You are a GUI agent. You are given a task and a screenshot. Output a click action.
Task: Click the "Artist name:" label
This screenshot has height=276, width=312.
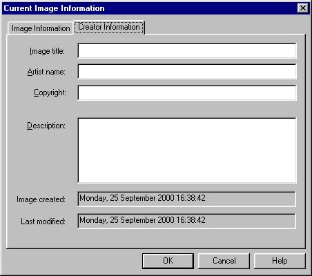coord(46,72)
